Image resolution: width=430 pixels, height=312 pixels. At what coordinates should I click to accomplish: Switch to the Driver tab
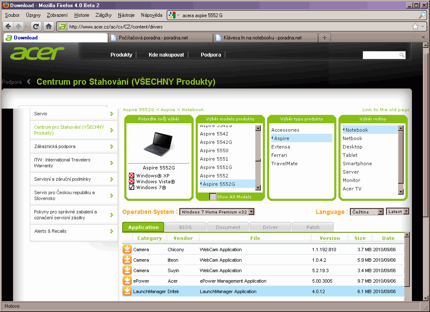(x=270, y=227)
